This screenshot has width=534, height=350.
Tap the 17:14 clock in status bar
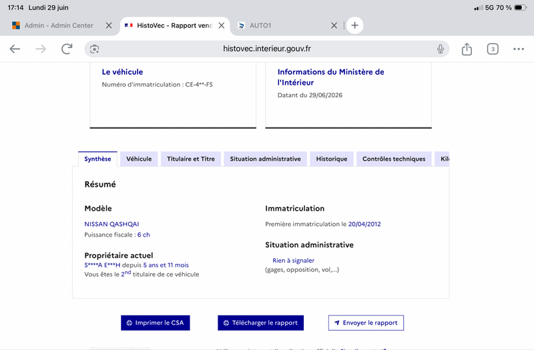tap(15, 7)
